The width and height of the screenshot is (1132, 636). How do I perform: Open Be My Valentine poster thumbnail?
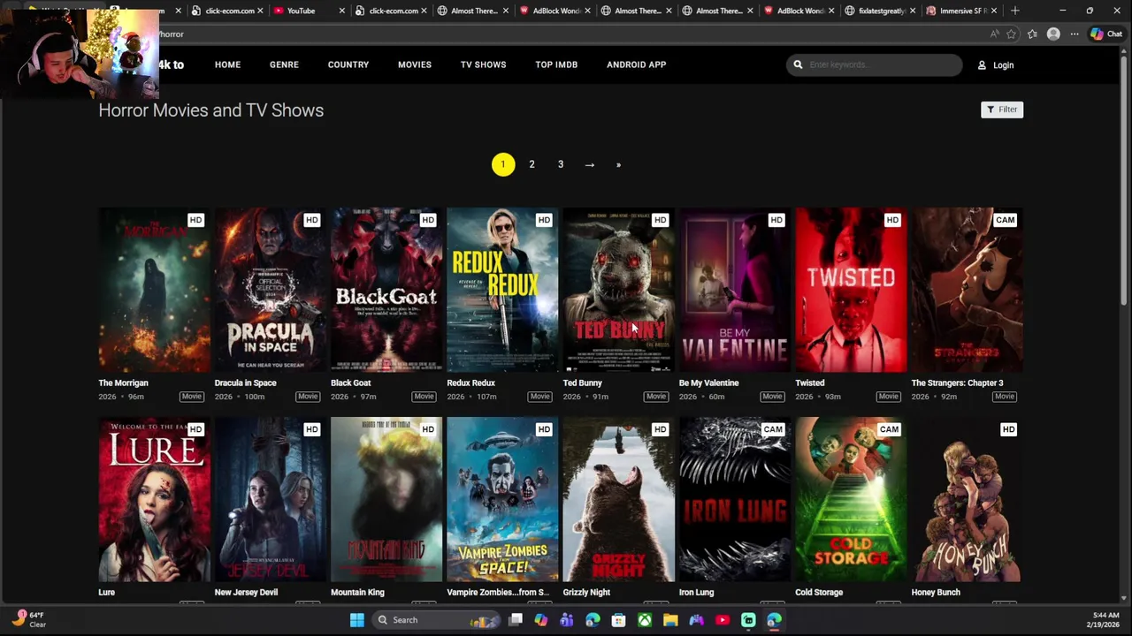[735, 290]
